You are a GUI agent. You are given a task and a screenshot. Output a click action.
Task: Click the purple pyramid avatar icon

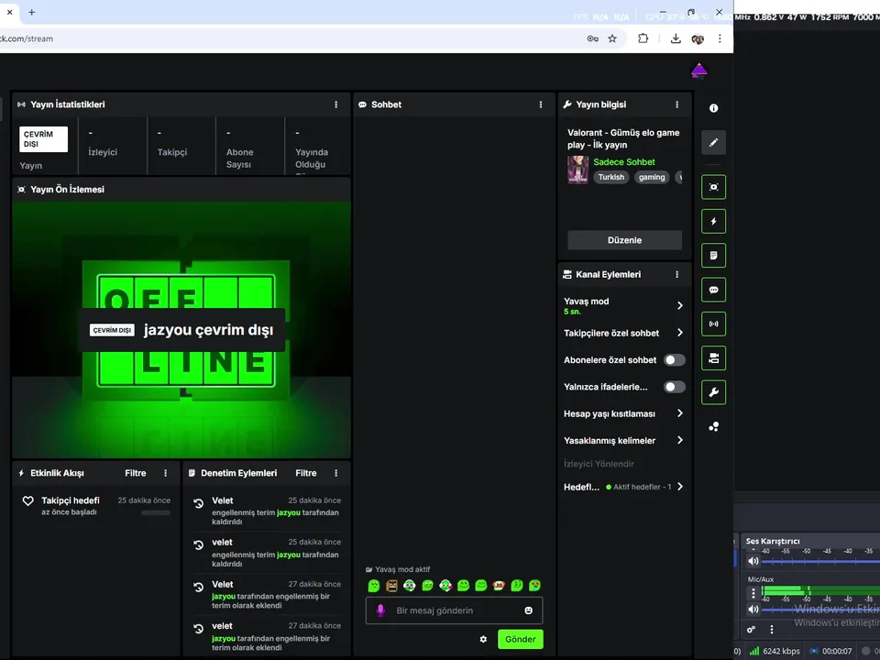click(x=699, y=71)
